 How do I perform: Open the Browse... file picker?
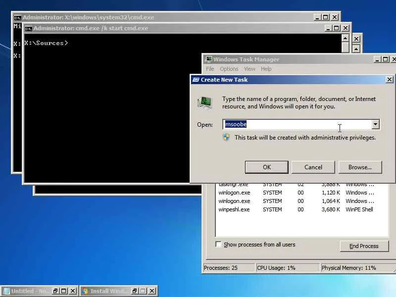pos(360,167)
